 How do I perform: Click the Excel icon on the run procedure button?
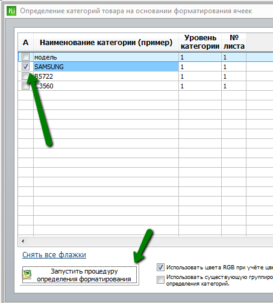(27, 275)
